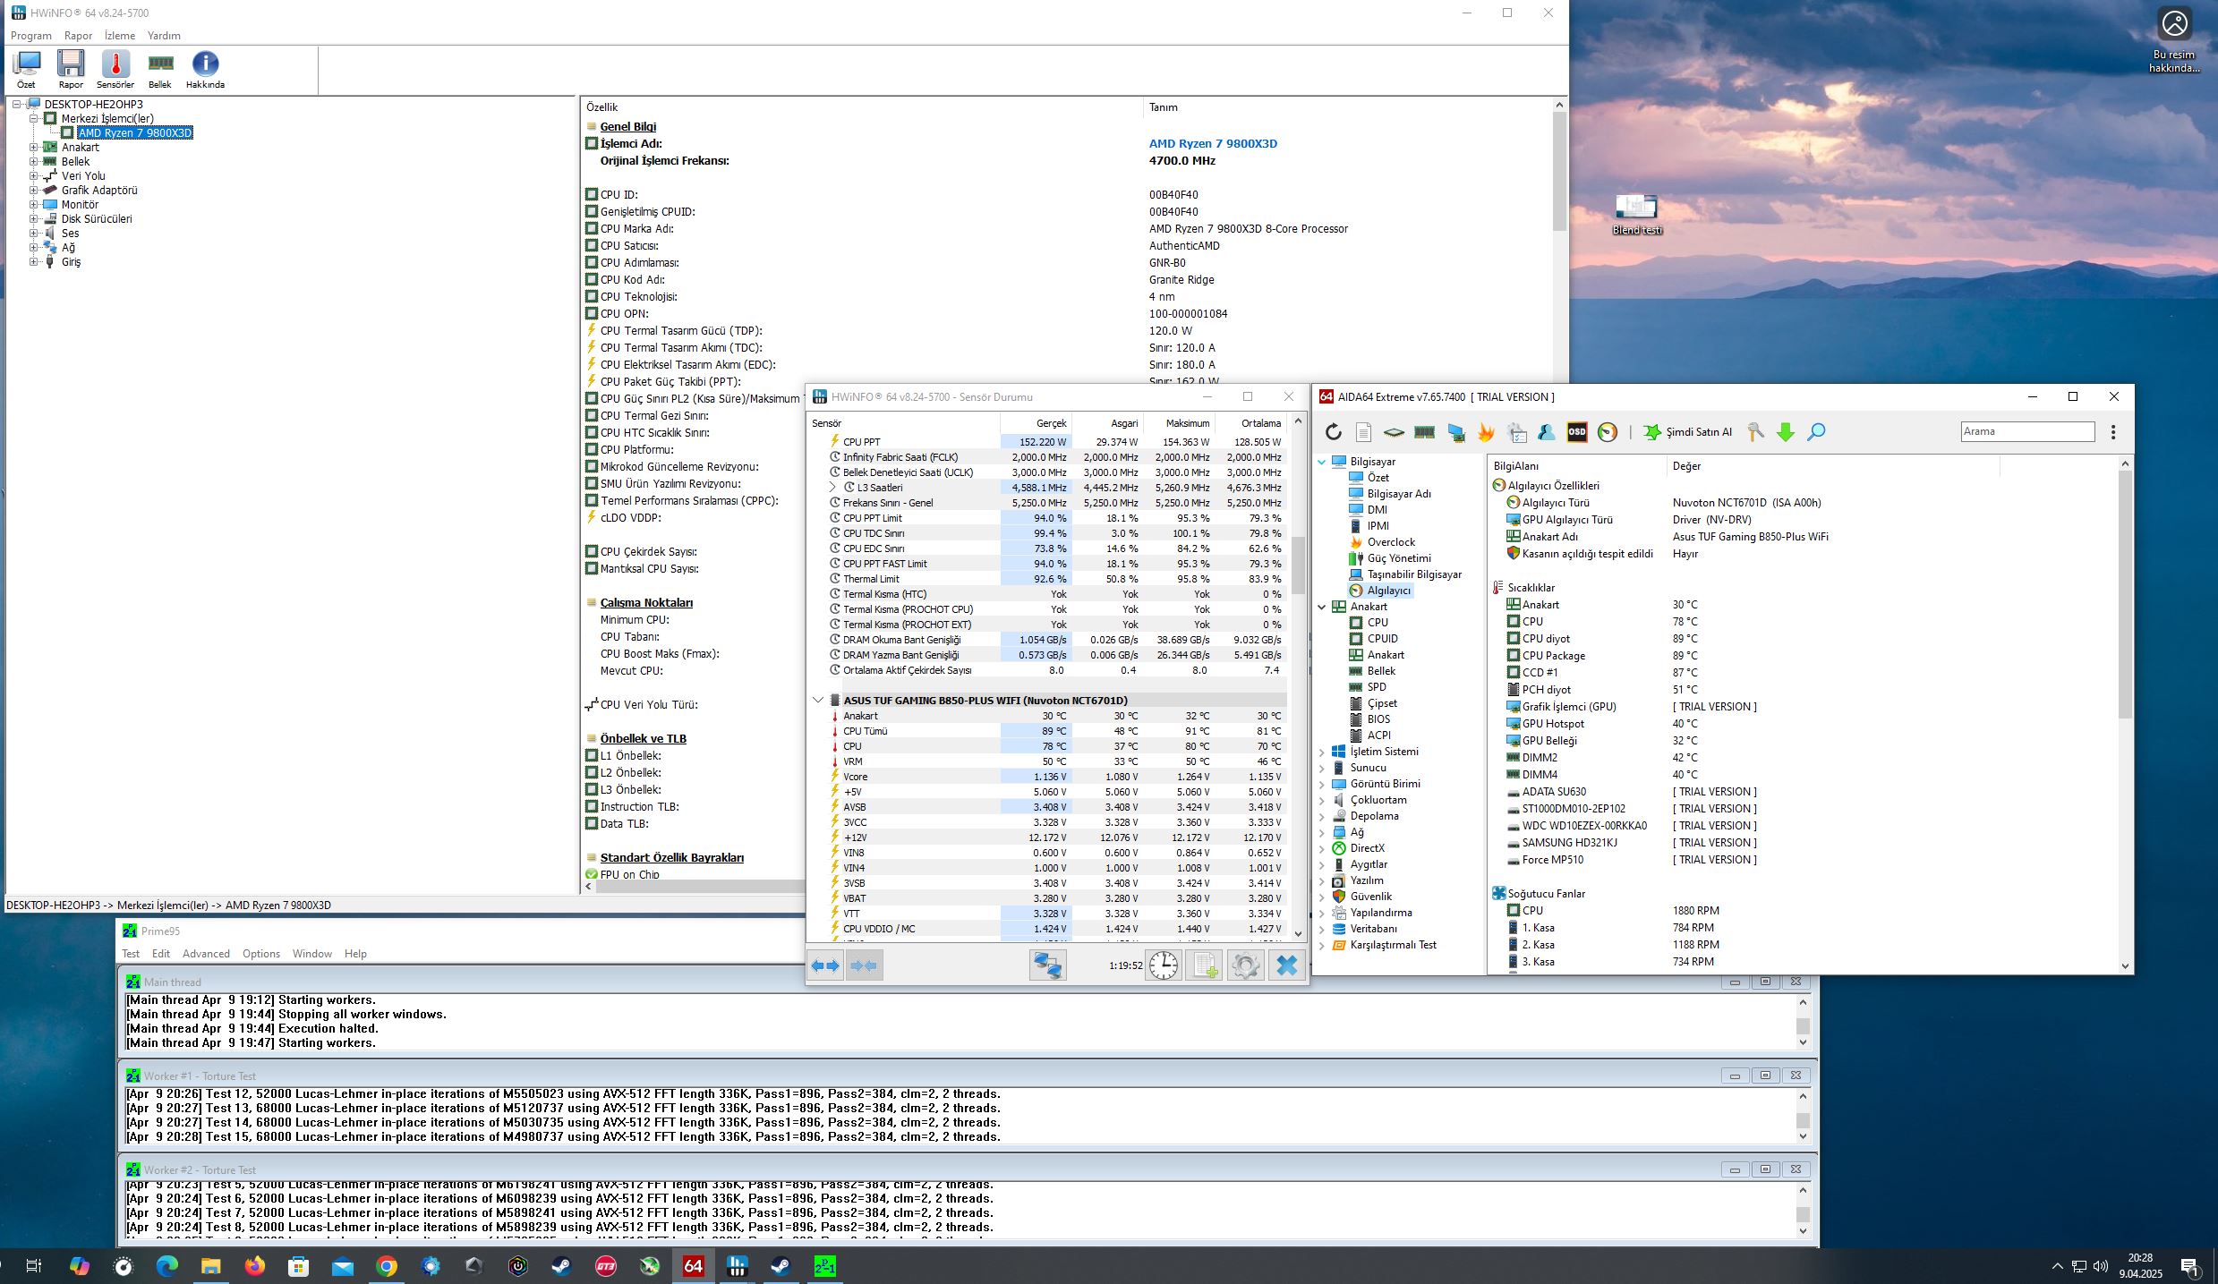Expand Grafik Adaptörü node in HWiNFO tree

pyautogui.click(x=33, y=191)
